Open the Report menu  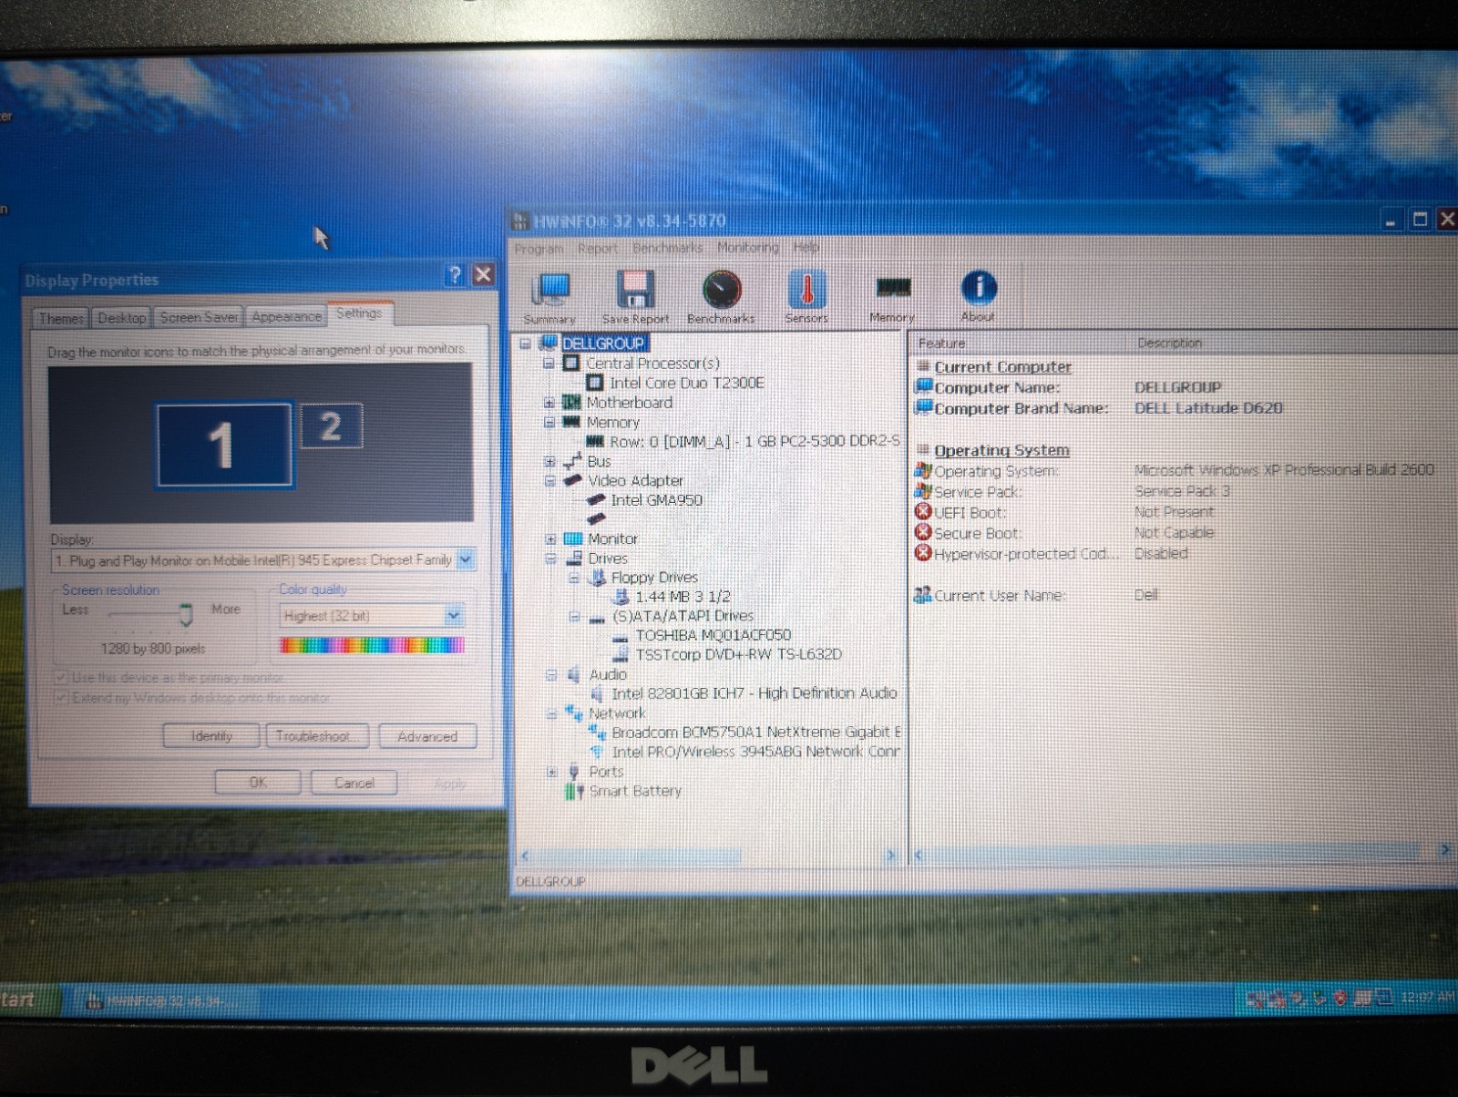pyautogui.click(x=598, y=248)
